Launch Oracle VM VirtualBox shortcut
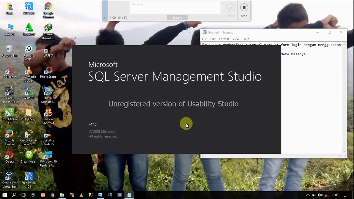 (x=9, y=180)
